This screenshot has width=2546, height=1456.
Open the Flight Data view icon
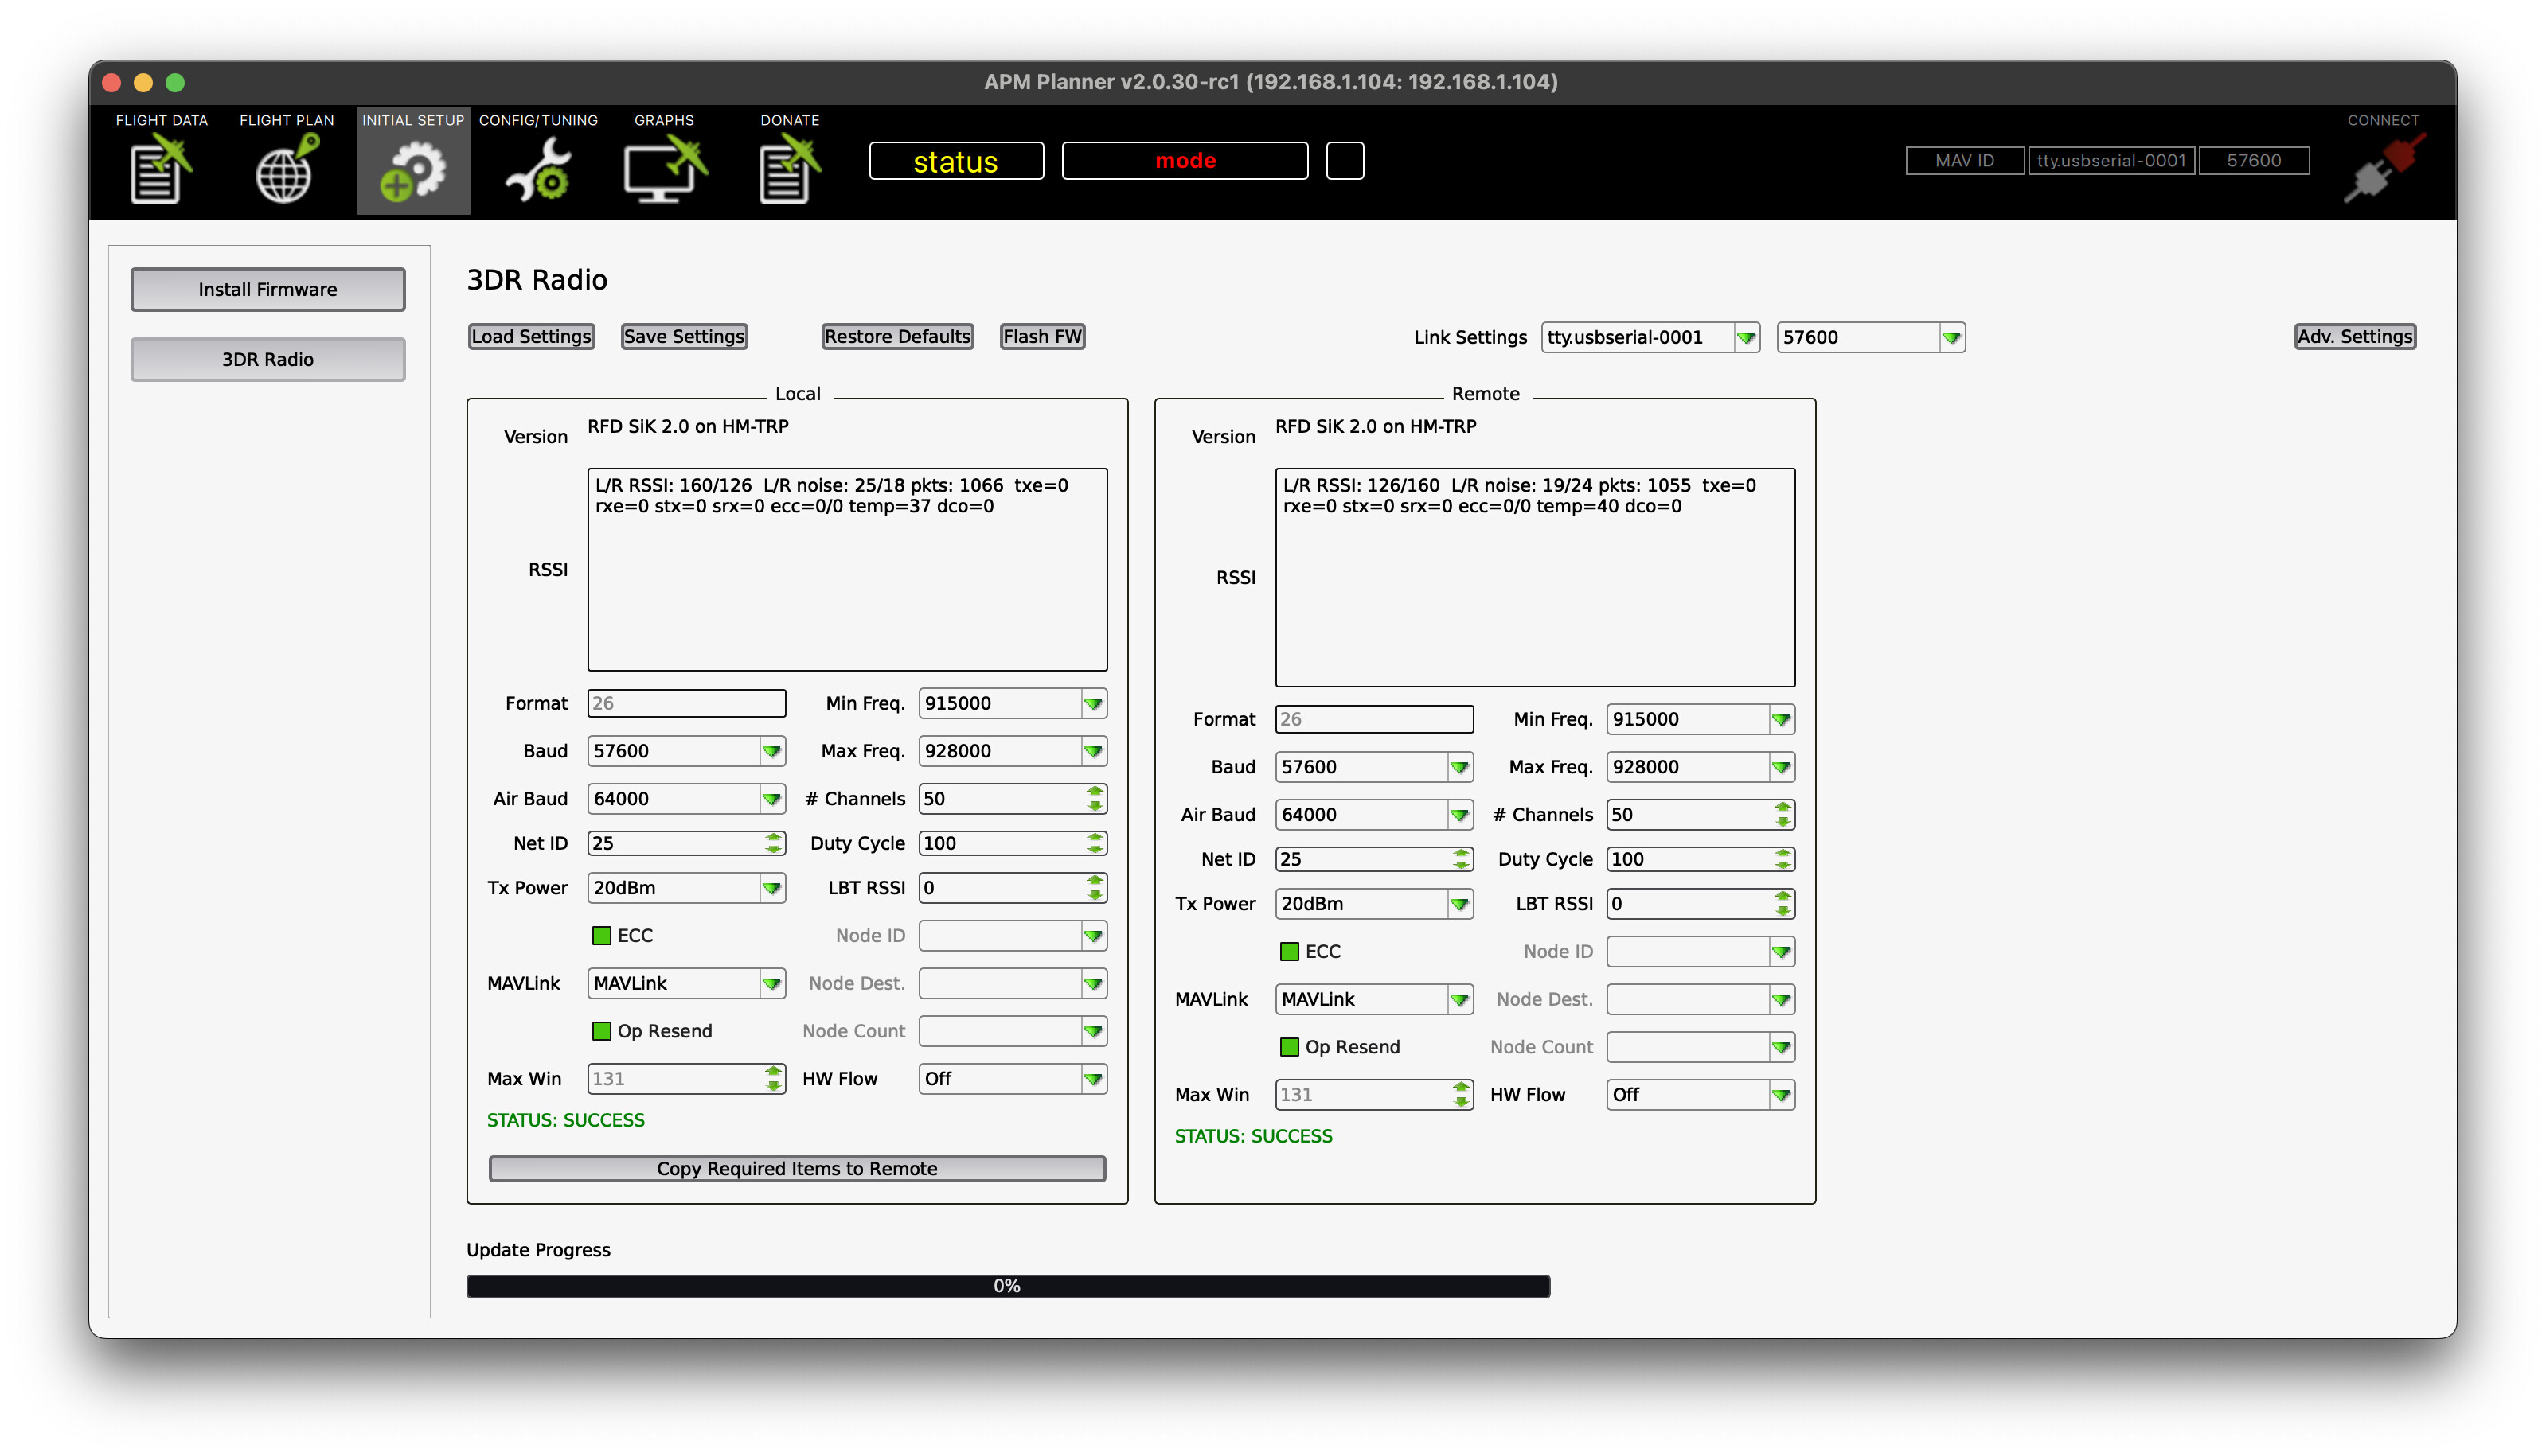point(161,171)
